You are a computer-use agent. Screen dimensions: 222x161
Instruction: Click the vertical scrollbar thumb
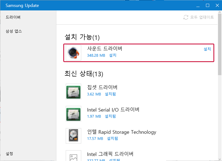220,44
